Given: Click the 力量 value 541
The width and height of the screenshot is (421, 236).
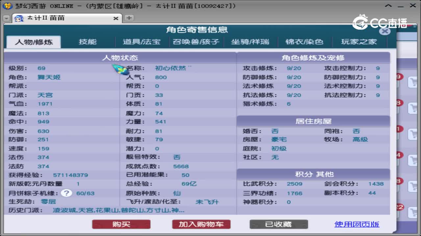Looking at the screenshot, I should click(161, 122).
